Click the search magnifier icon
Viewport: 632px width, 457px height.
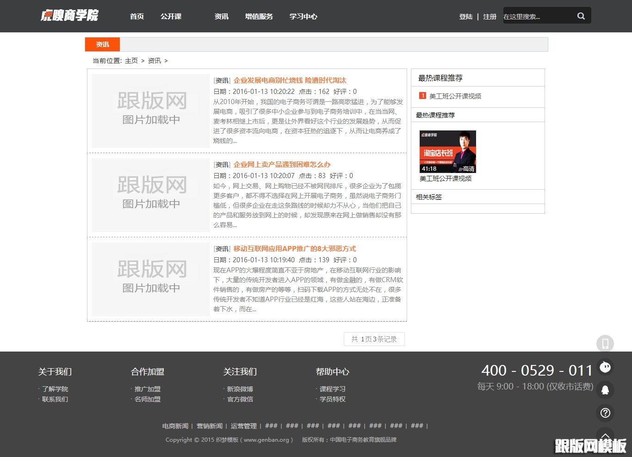[x=581, y=15]
